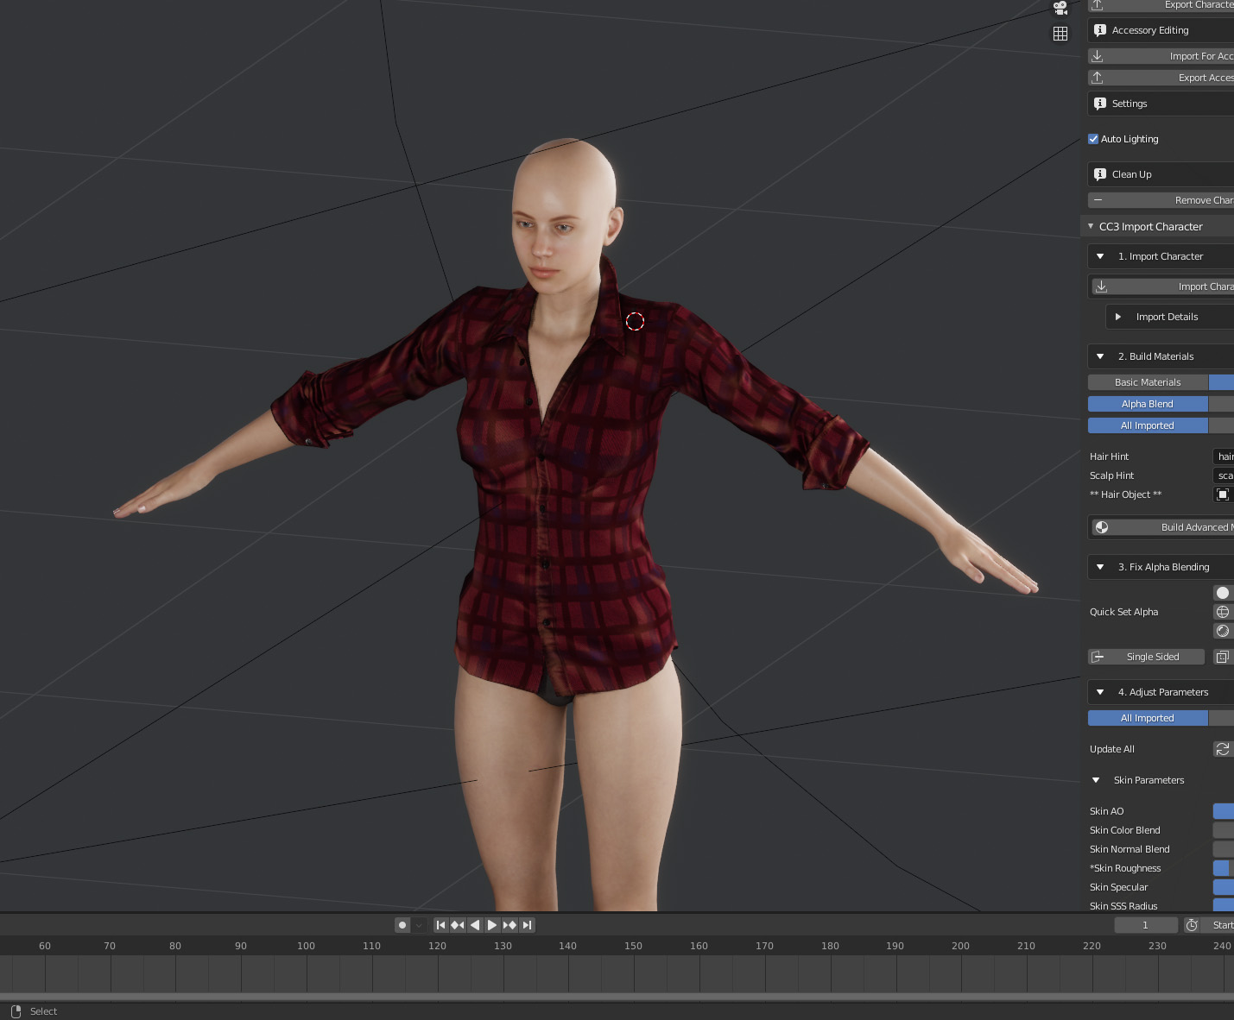The height and width of the screenshot is (1020, 1234).
Task: Click the Export Accessory upload icon
Action: 1098,78
